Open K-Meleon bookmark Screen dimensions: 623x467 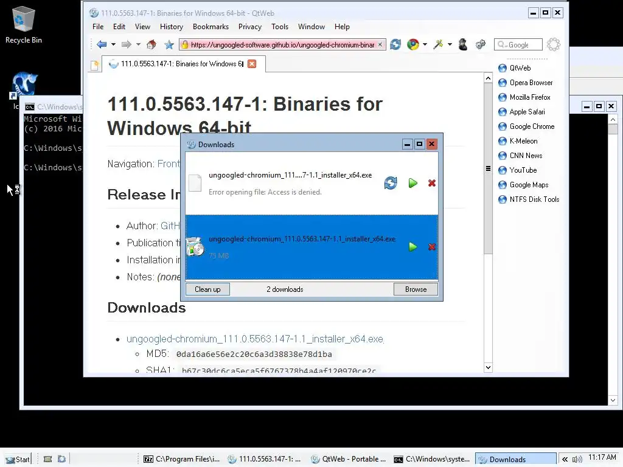tap(518, 141)
